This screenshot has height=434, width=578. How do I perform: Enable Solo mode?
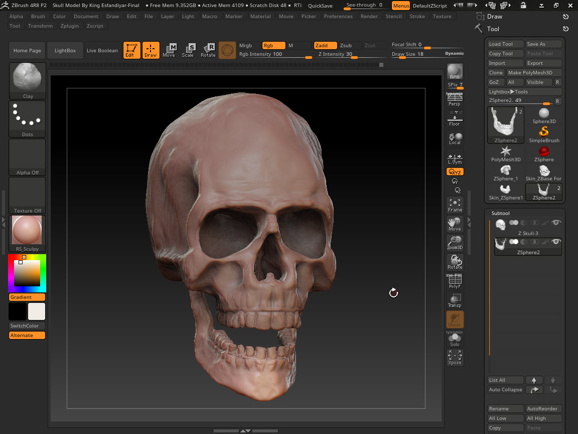pos(455,339)
